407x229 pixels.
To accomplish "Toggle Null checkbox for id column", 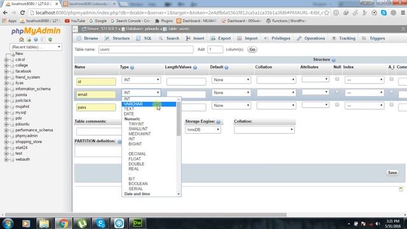I will 337,79.
